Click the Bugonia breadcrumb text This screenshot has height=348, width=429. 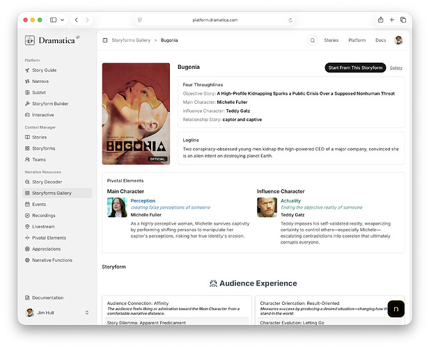pos(169,40)
